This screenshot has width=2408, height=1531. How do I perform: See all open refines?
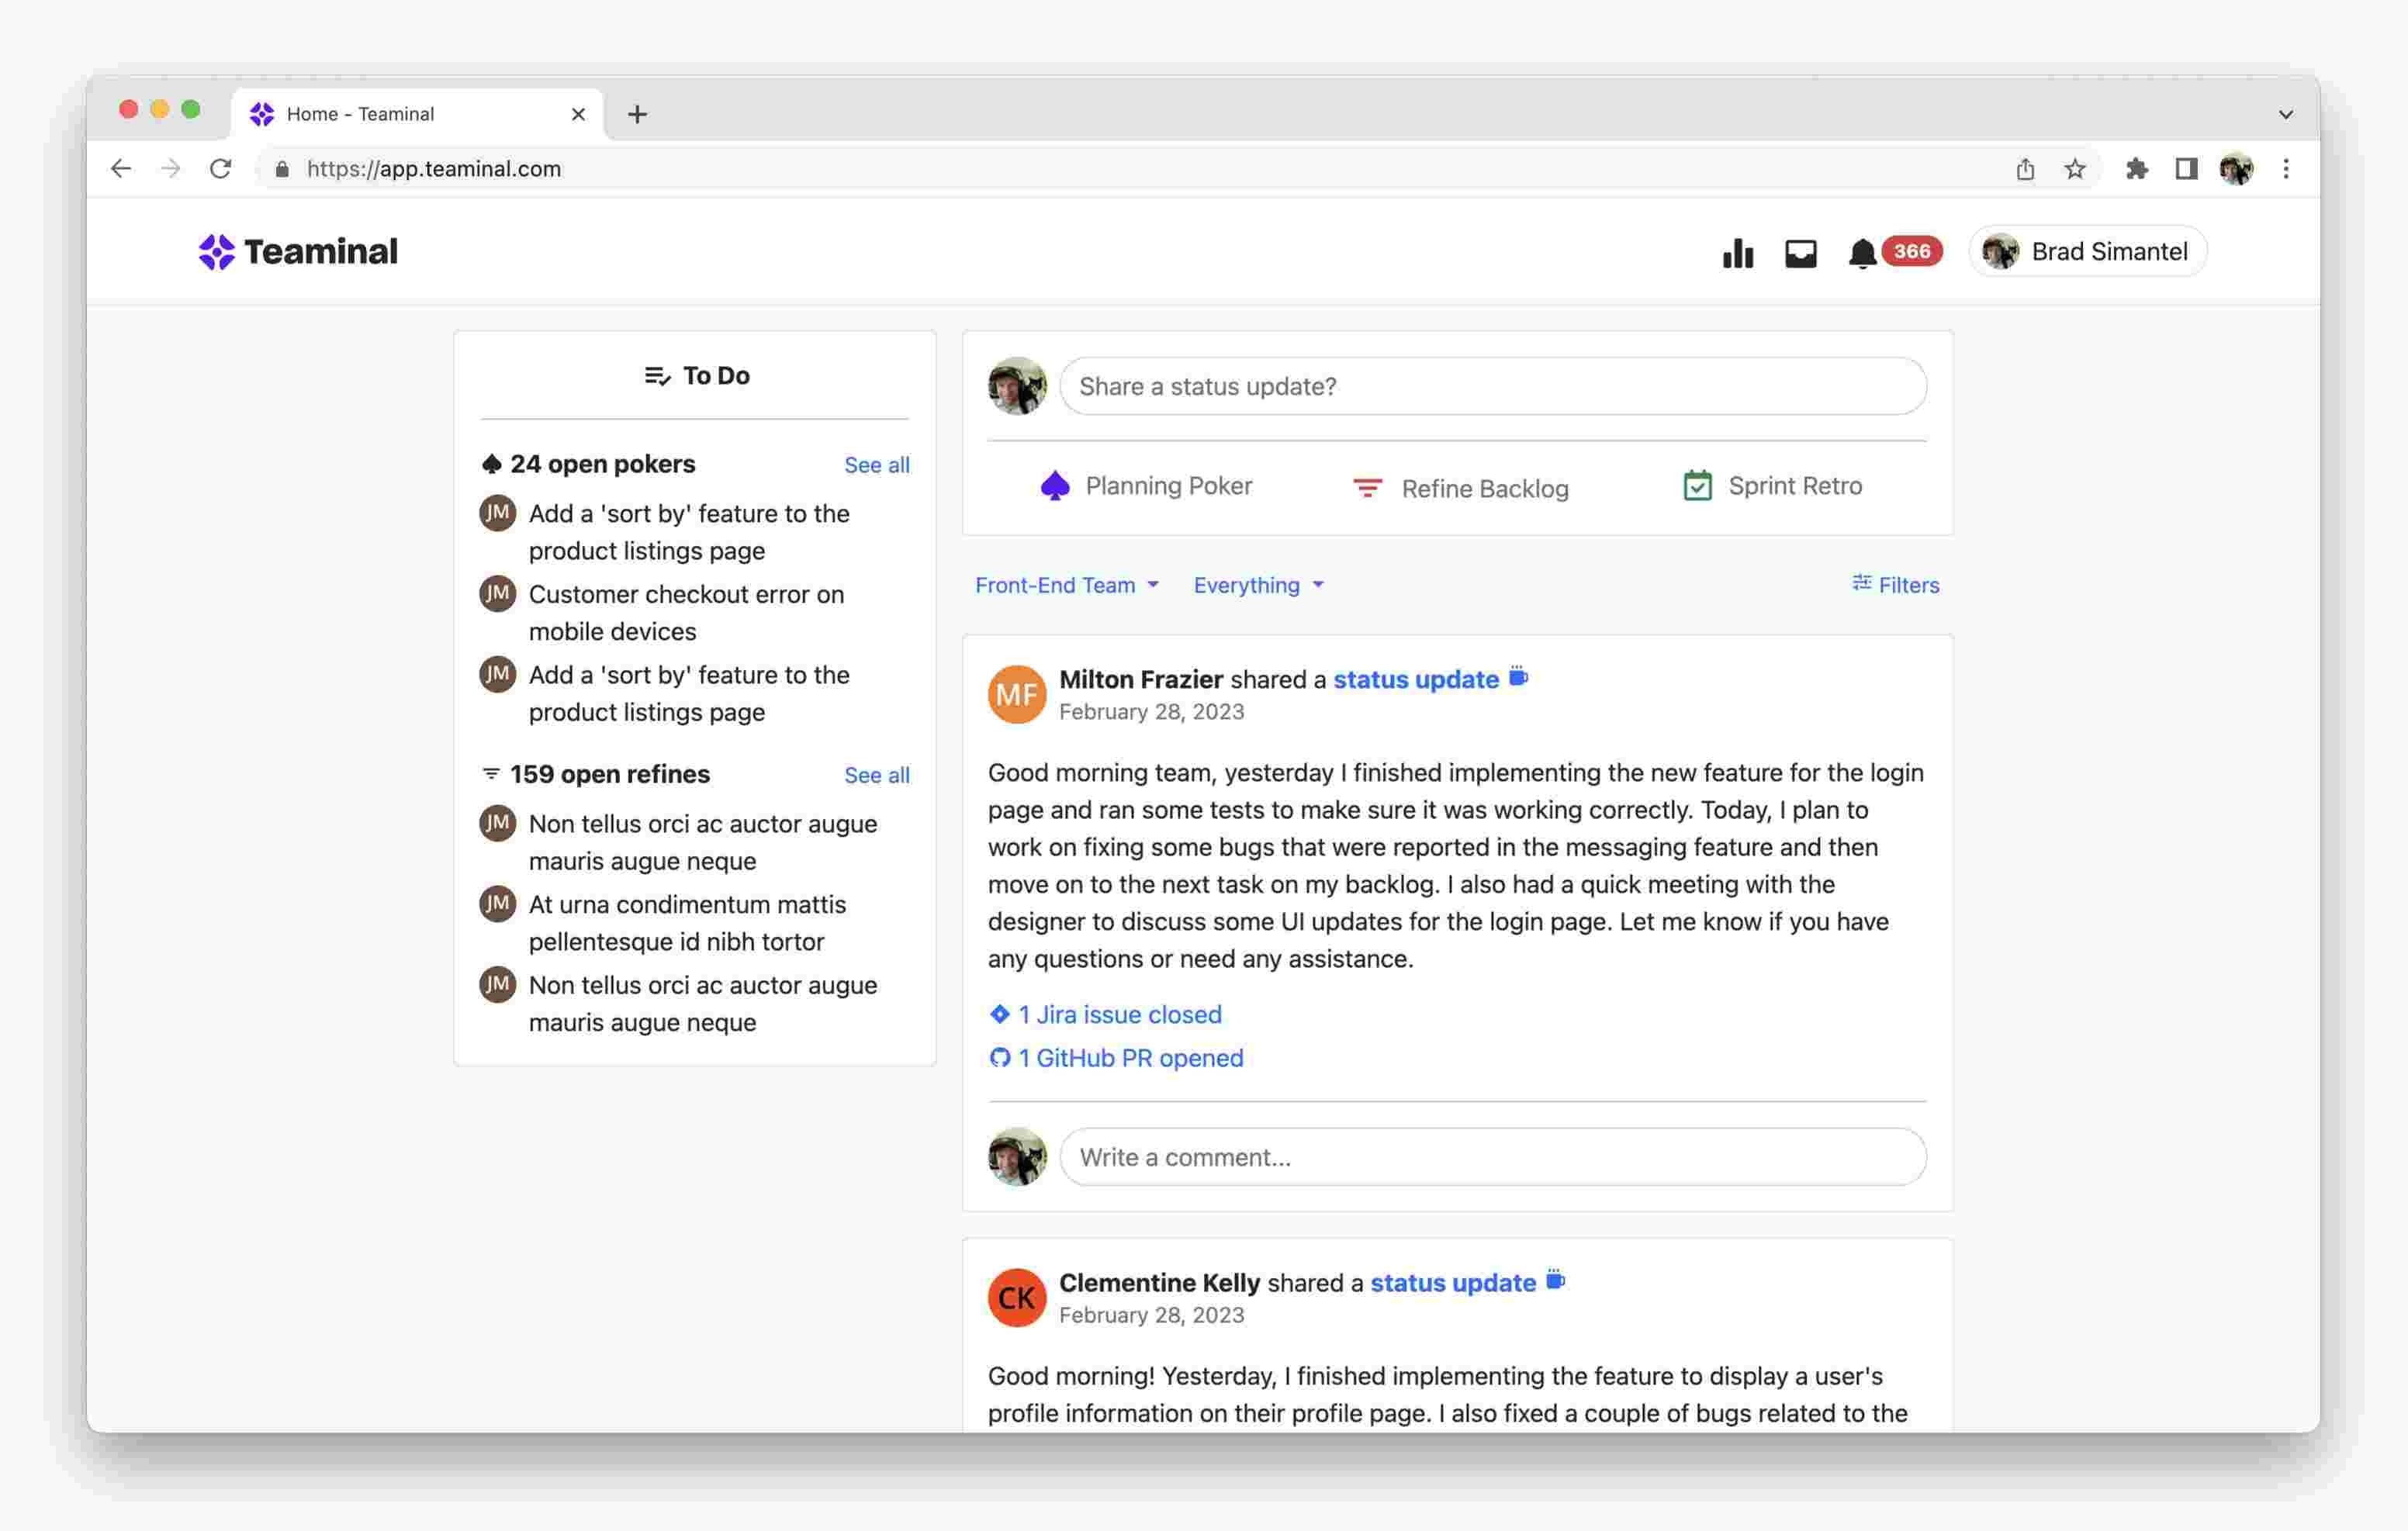877,775
